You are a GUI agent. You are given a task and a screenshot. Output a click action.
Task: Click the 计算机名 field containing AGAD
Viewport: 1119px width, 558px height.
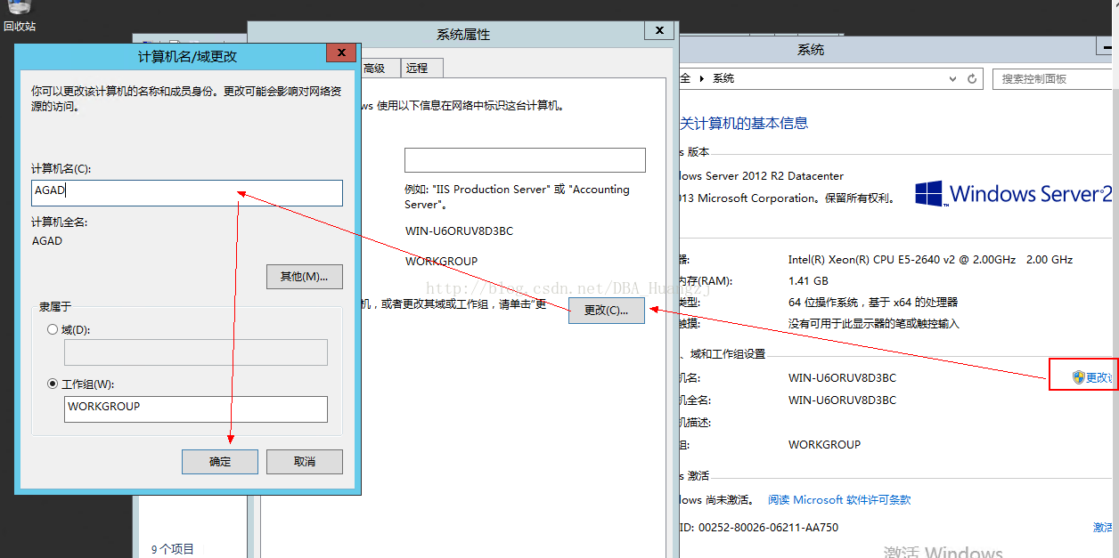pyautogui.click(x=187, y=193)
